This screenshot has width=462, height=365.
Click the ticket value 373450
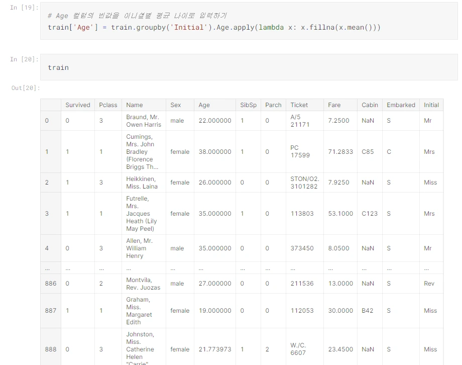coord(302,248)
